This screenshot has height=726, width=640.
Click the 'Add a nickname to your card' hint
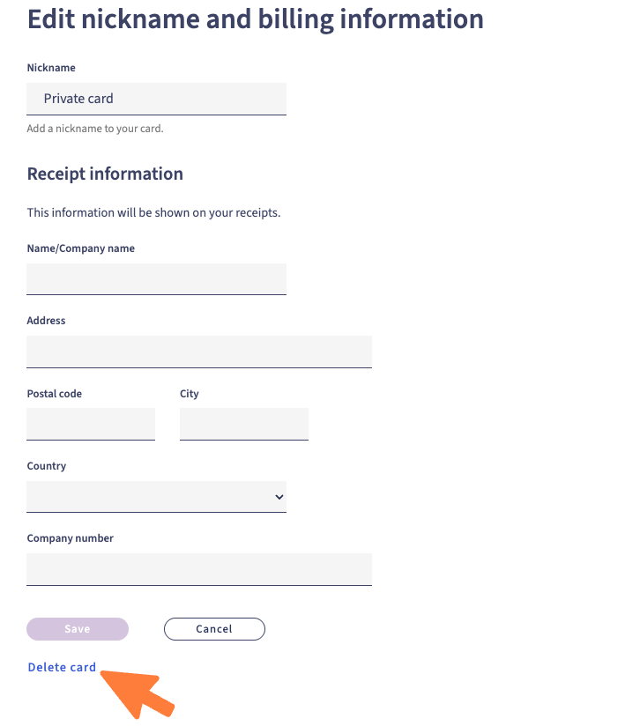pos(95,129)
